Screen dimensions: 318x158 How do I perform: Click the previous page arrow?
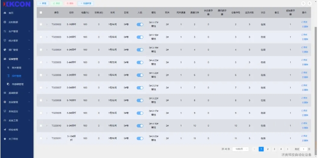click(254, 149)
